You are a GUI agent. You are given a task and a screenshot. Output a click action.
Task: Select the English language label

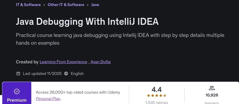(77, 74)
